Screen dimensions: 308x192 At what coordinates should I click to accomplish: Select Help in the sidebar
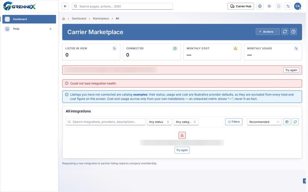click(29, 29)
